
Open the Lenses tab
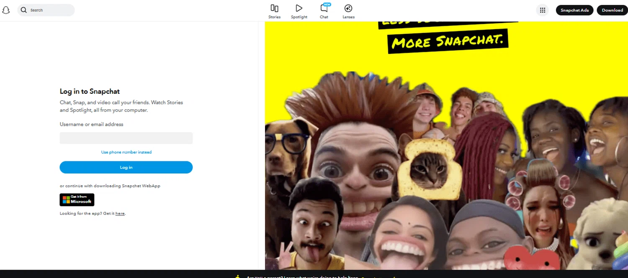tap(348, 11)
